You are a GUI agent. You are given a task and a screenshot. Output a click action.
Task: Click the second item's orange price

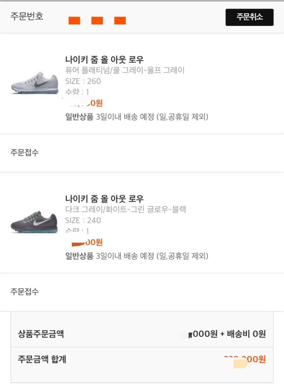click(x=84, y=242)
